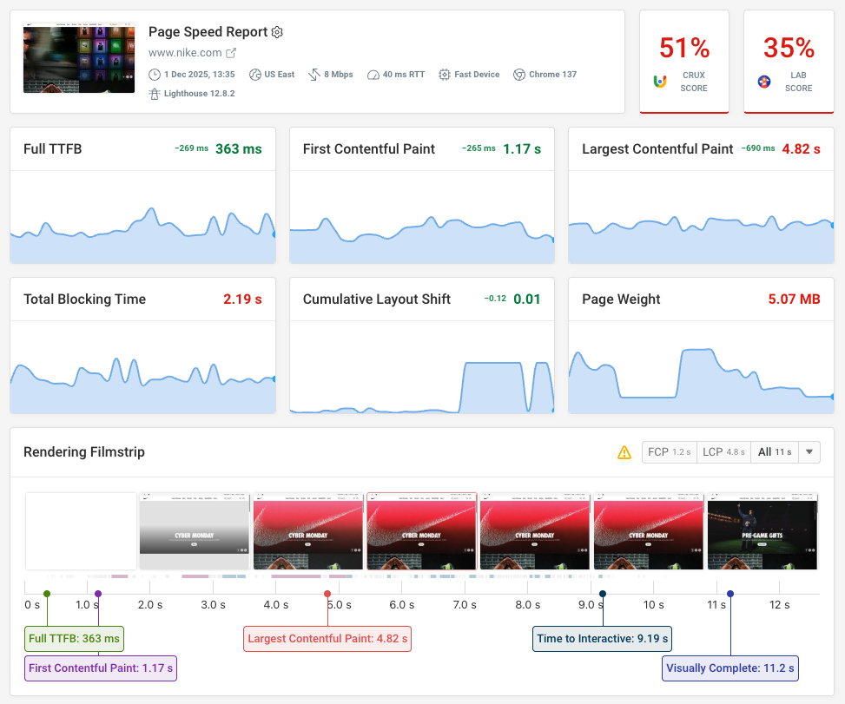Image resolution: width=845 pixels, height=704 pixels.
Task: Click the Fast Device chip icon
Action: tap(443, 75)
